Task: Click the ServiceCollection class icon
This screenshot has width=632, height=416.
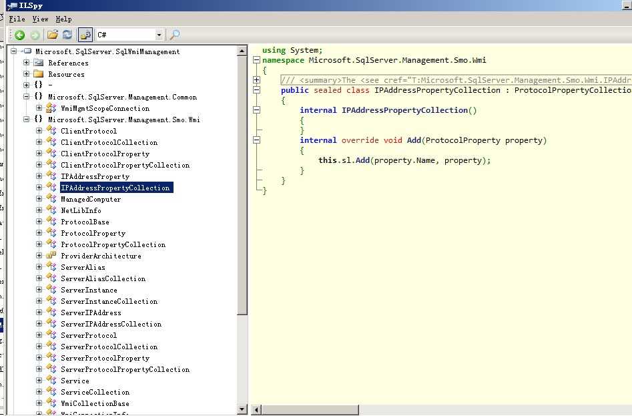Action: pyautogui.click(x=51, y=391)
